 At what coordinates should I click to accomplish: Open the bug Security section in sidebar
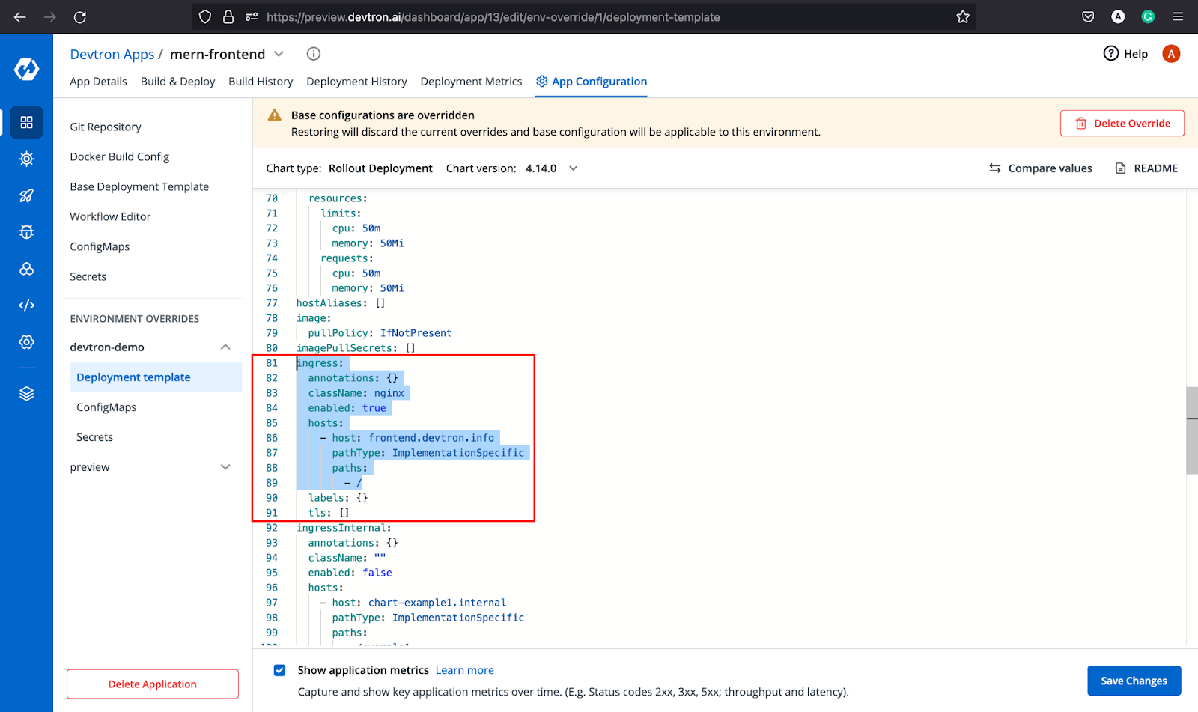point(26,232)
